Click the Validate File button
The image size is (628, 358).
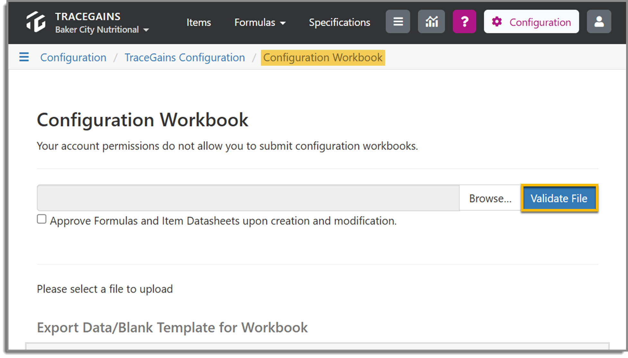(x=559, y=198)
